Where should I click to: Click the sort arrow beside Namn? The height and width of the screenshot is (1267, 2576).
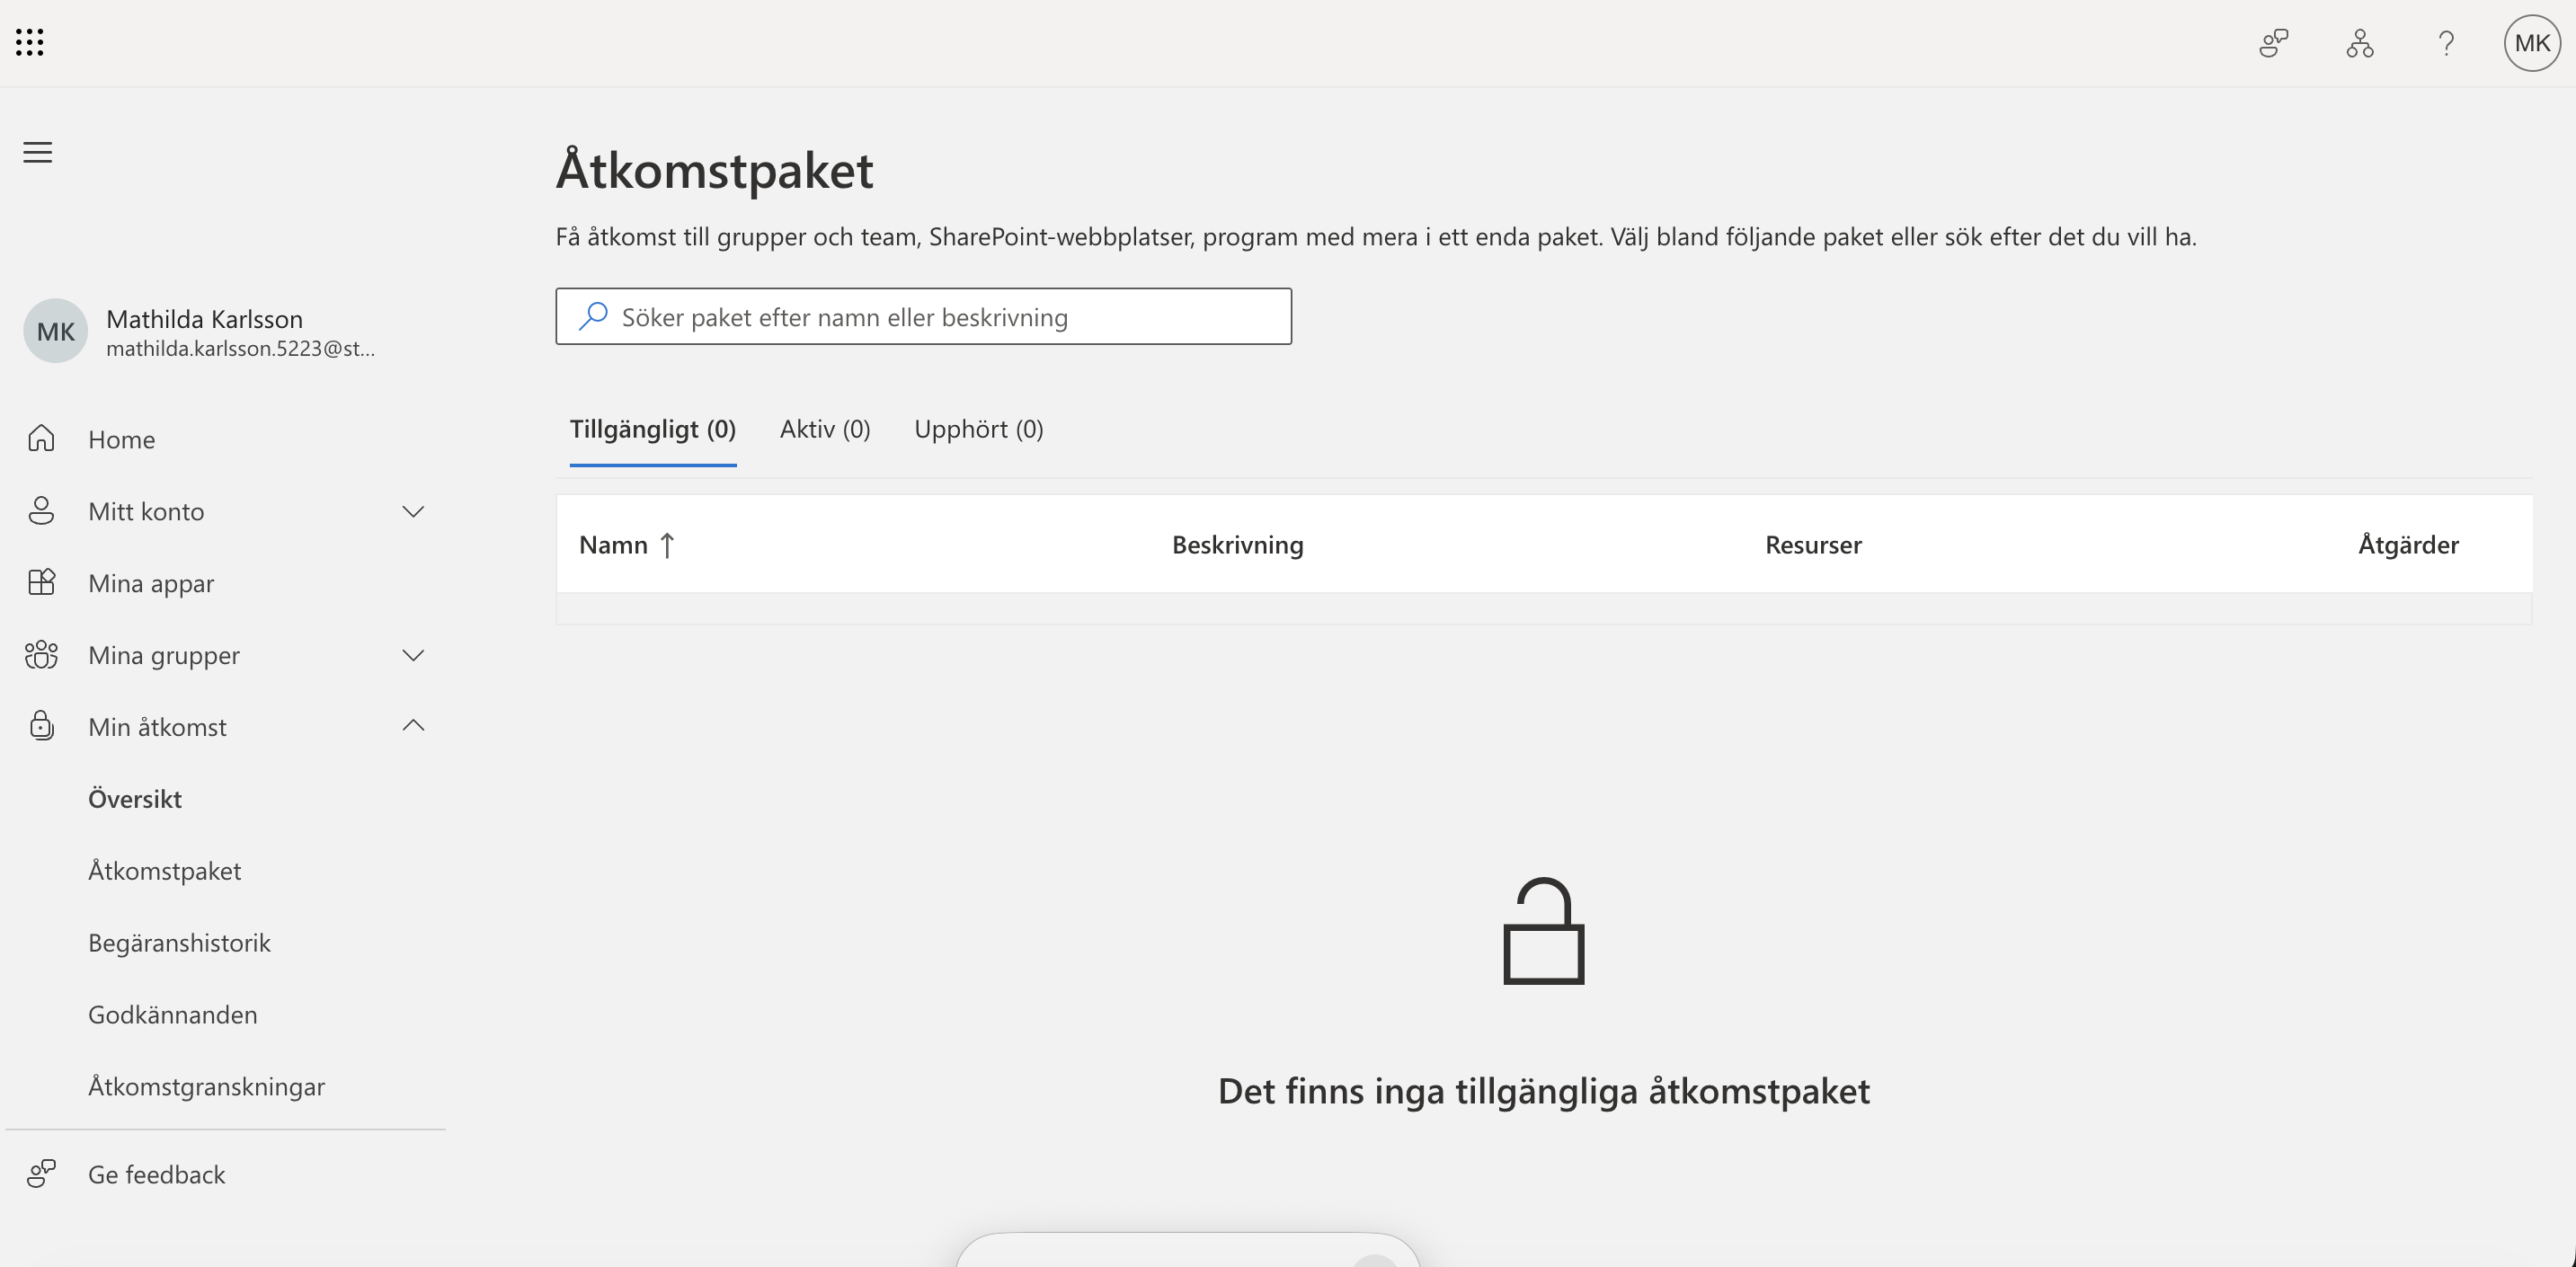point(667,545)
